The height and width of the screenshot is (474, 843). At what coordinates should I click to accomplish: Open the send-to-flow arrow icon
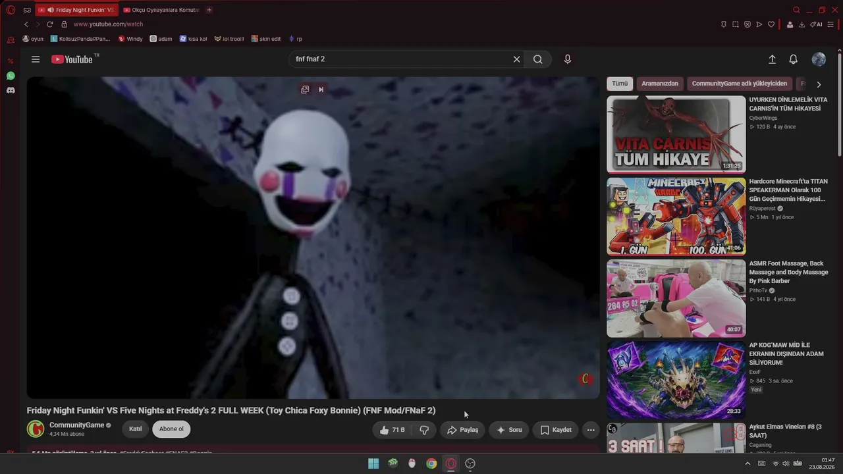pyautogui.click(x=759, y=24)
